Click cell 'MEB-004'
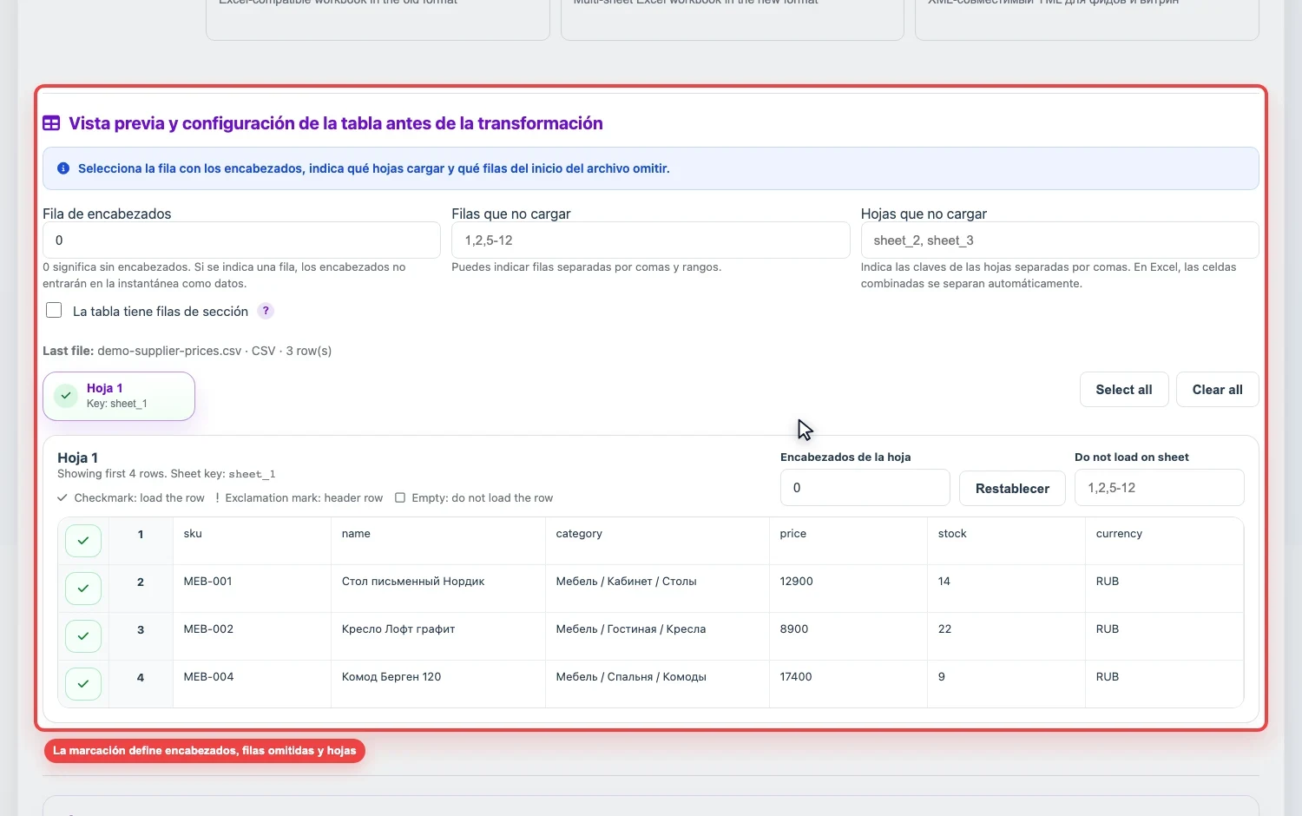The height and width of the screenshot is (816, 1302). coord(252,684)
